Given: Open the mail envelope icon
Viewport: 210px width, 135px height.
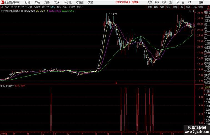Looking at the screenshot, I should (189, 2).
